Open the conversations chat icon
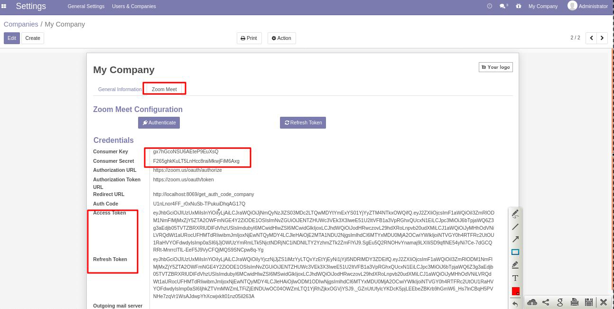 tap(503, 6)
